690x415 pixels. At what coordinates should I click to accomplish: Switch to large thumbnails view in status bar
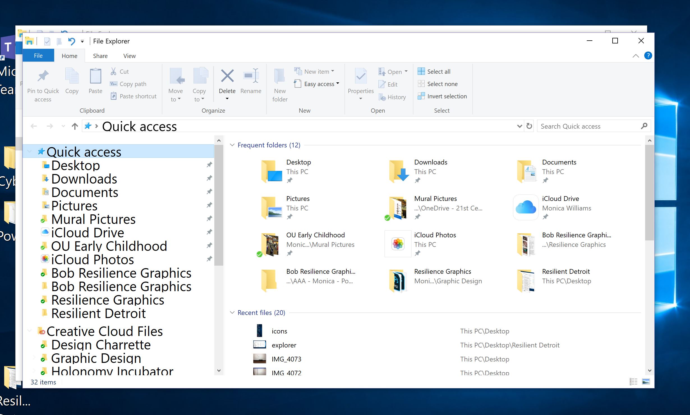click(x=646, y=382)
